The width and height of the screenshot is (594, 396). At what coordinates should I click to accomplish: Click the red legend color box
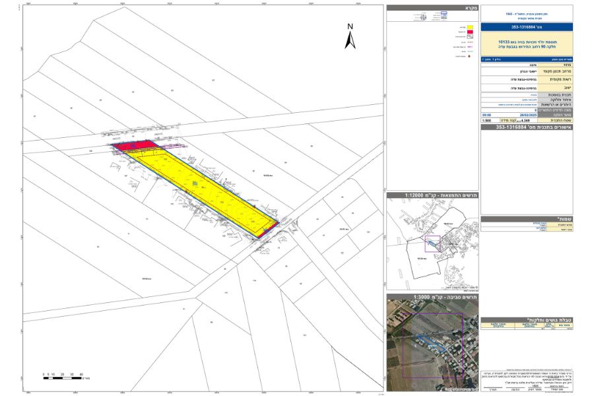click(472, 31)
